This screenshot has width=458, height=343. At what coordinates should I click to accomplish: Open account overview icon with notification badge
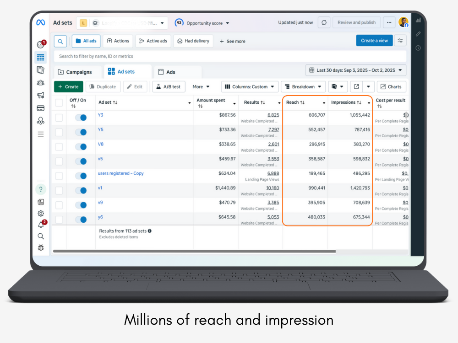pyautogui.click(x=41, y=44)
